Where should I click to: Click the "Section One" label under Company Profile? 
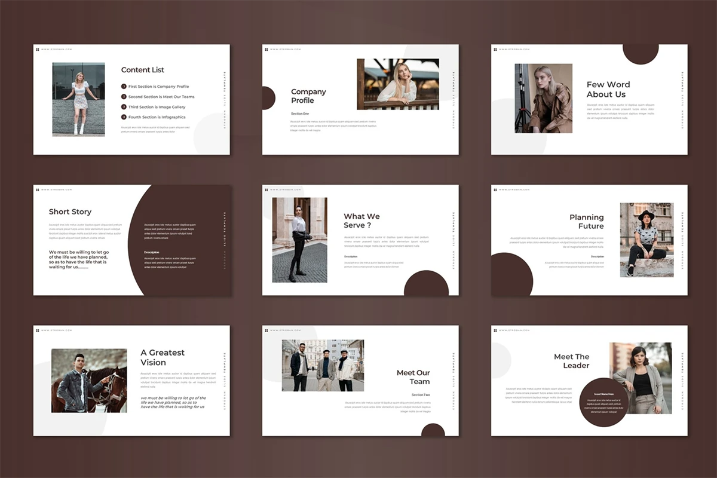click(x=300, y=114)
